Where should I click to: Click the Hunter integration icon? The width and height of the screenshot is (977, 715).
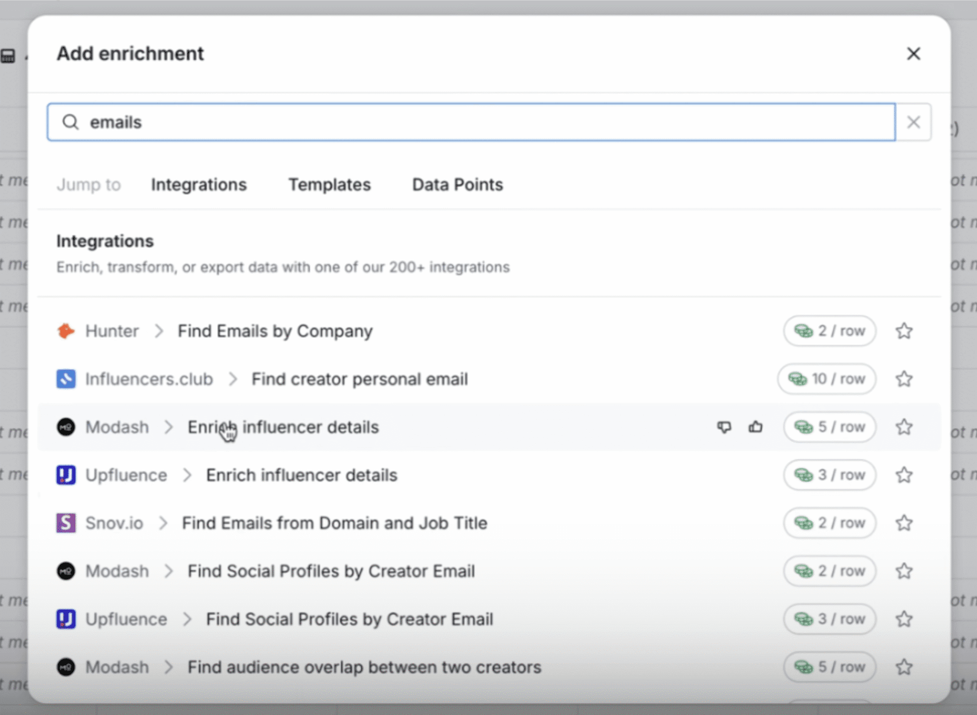coord(66,331)
